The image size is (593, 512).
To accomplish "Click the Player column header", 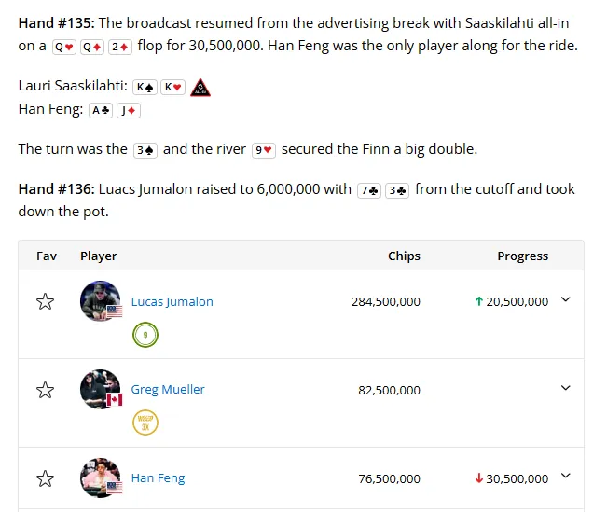I will (98, 256).
